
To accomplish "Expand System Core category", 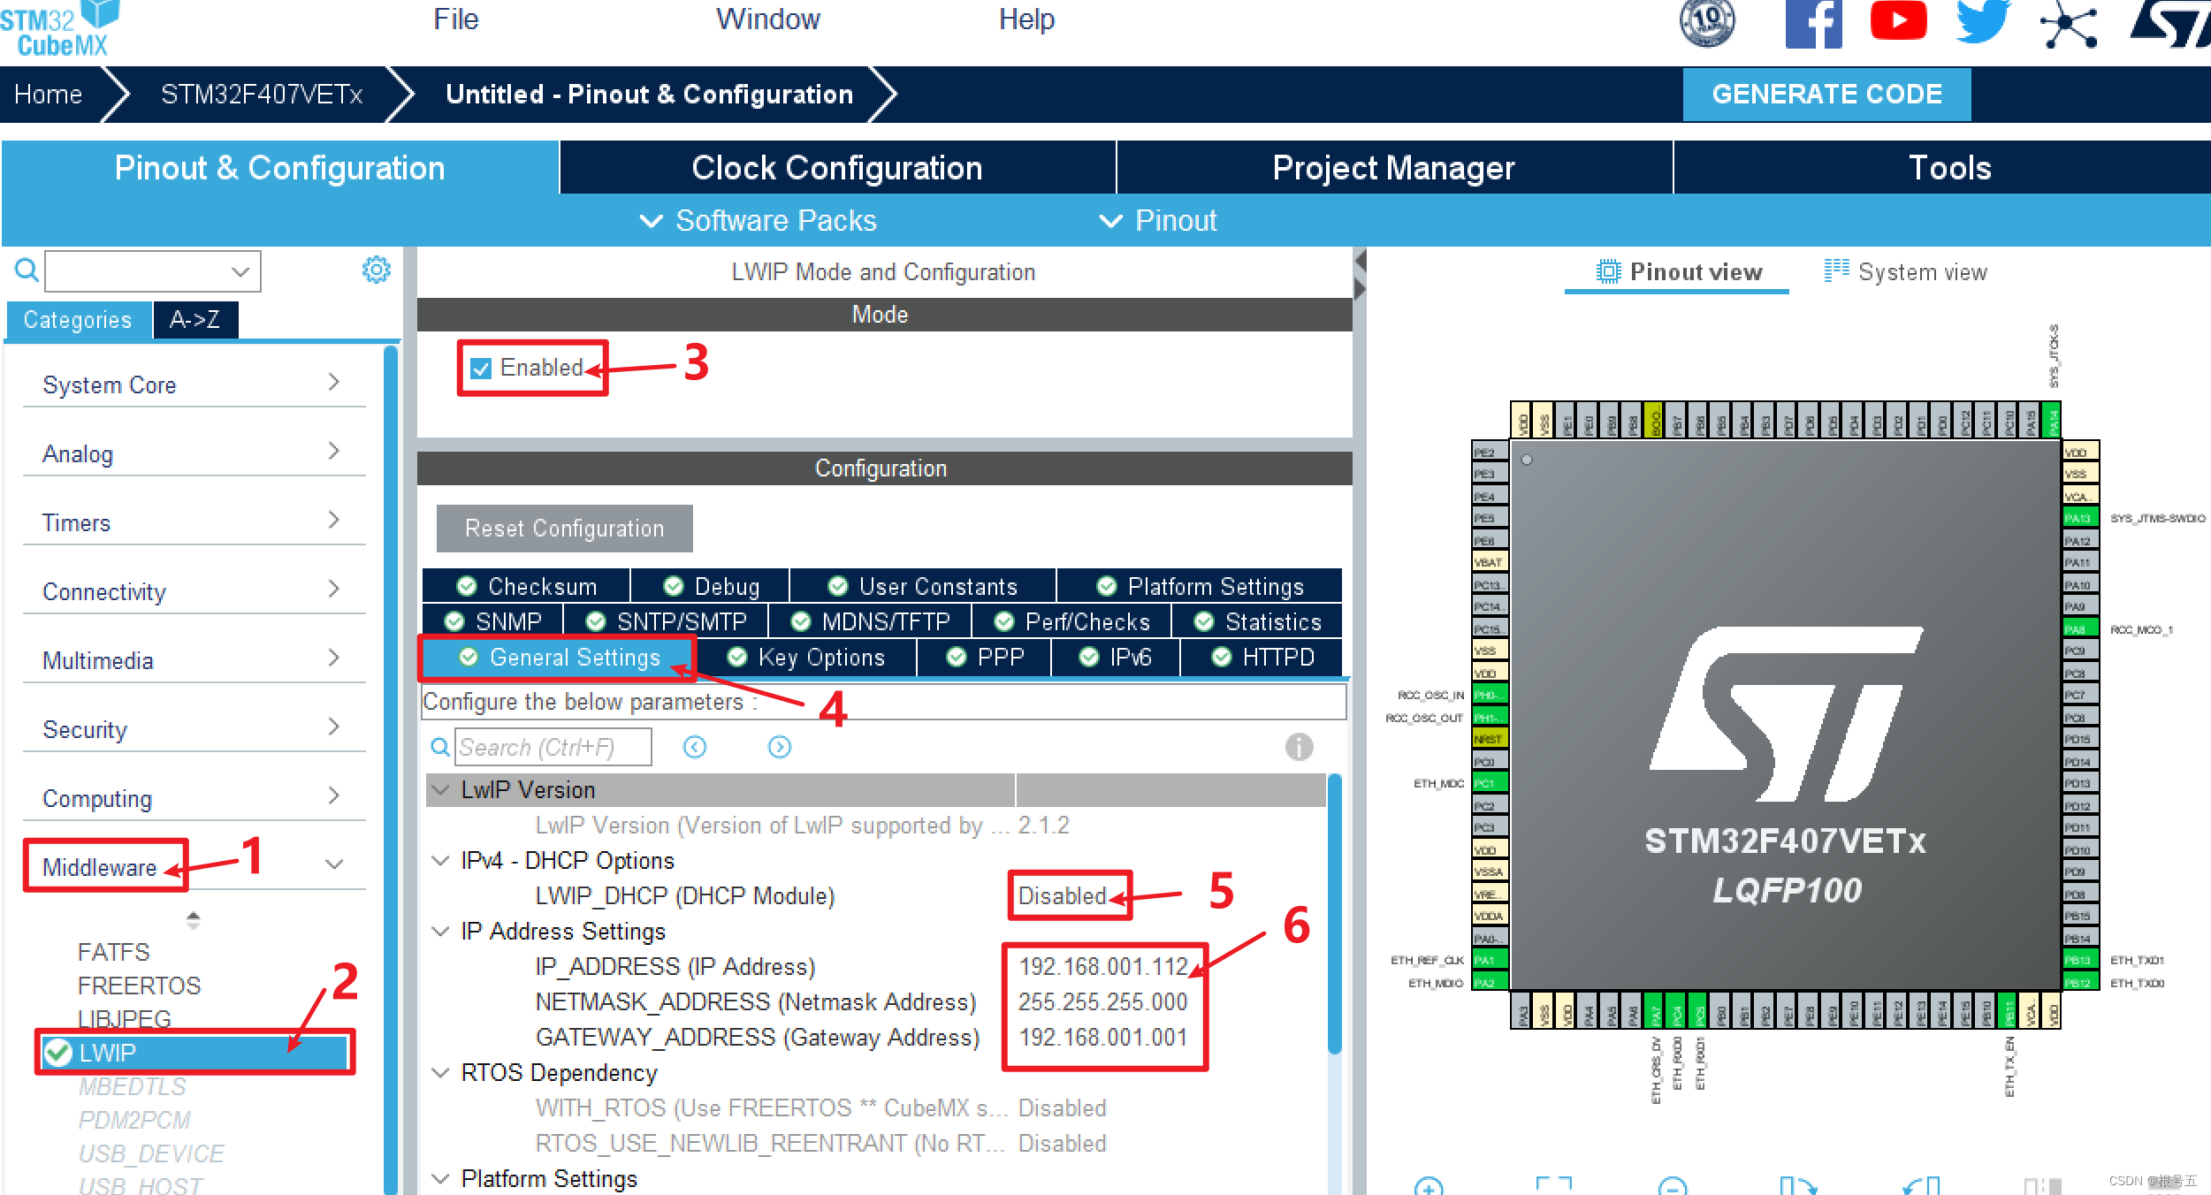I will (x=194, y=384).
